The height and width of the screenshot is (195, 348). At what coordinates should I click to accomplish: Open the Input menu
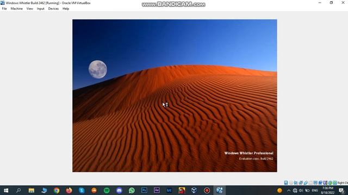(x=40, y=9)
